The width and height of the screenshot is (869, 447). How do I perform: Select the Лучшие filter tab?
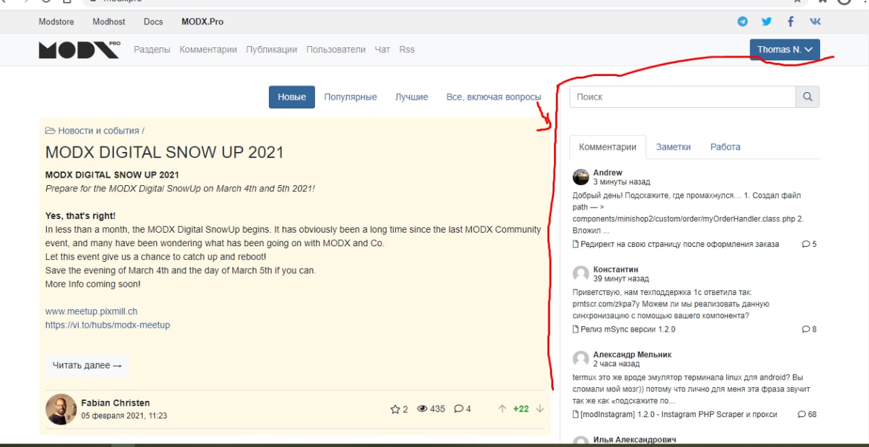[411, 97]
